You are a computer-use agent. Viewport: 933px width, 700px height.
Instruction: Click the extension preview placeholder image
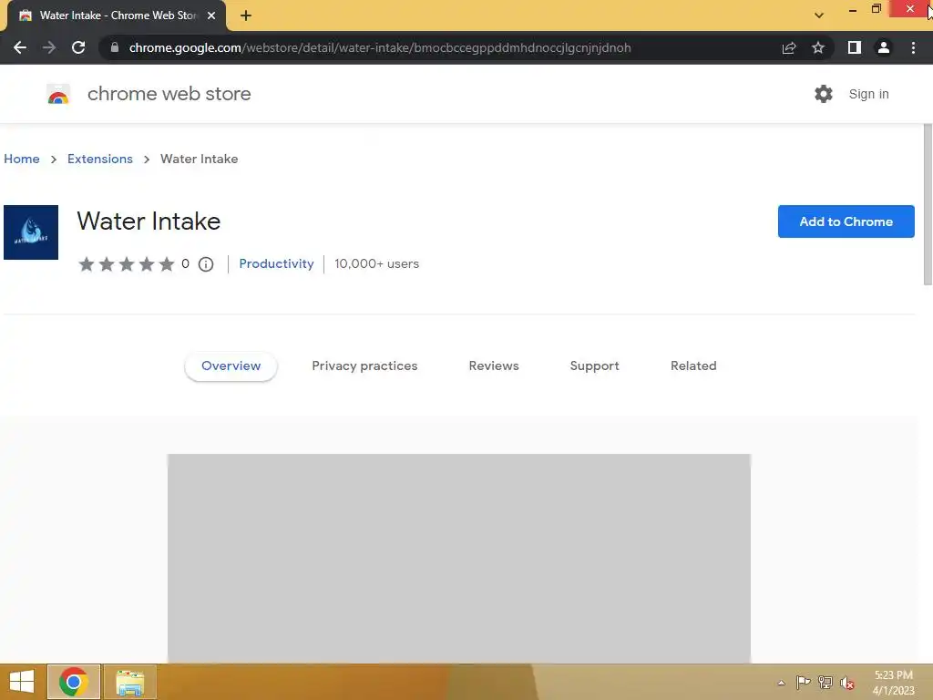(459, 559)
